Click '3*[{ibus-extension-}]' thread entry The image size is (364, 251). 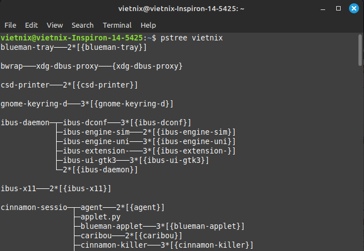point(189,151)
